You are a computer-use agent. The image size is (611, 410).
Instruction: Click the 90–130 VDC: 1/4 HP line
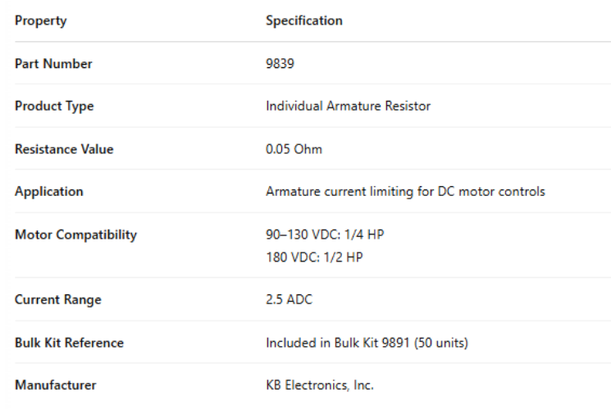point(325,235)
